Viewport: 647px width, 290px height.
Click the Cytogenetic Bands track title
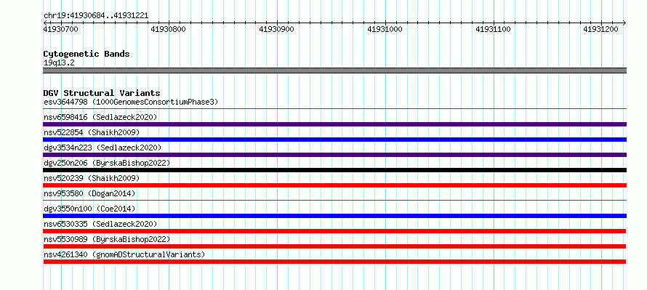87,54
